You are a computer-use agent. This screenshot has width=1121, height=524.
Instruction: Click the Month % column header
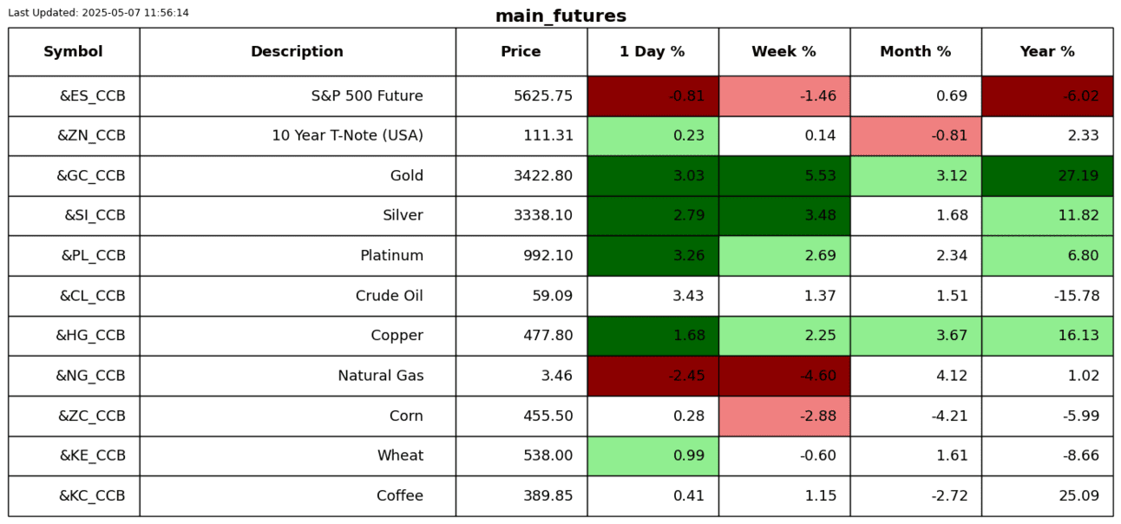915,52
